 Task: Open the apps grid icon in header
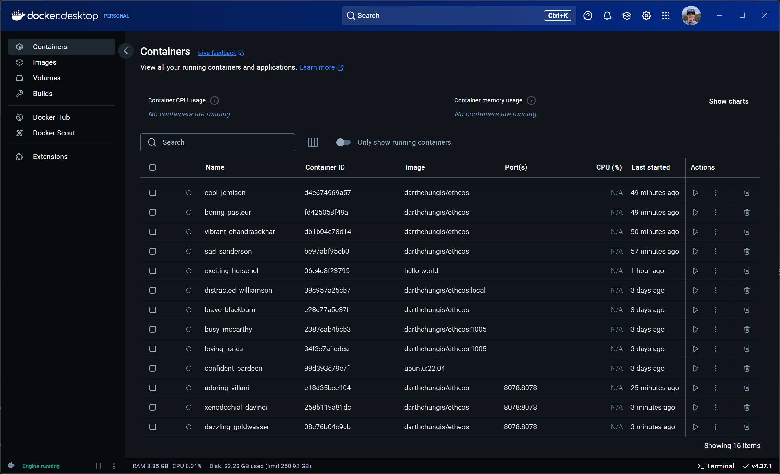click(666, 16)
